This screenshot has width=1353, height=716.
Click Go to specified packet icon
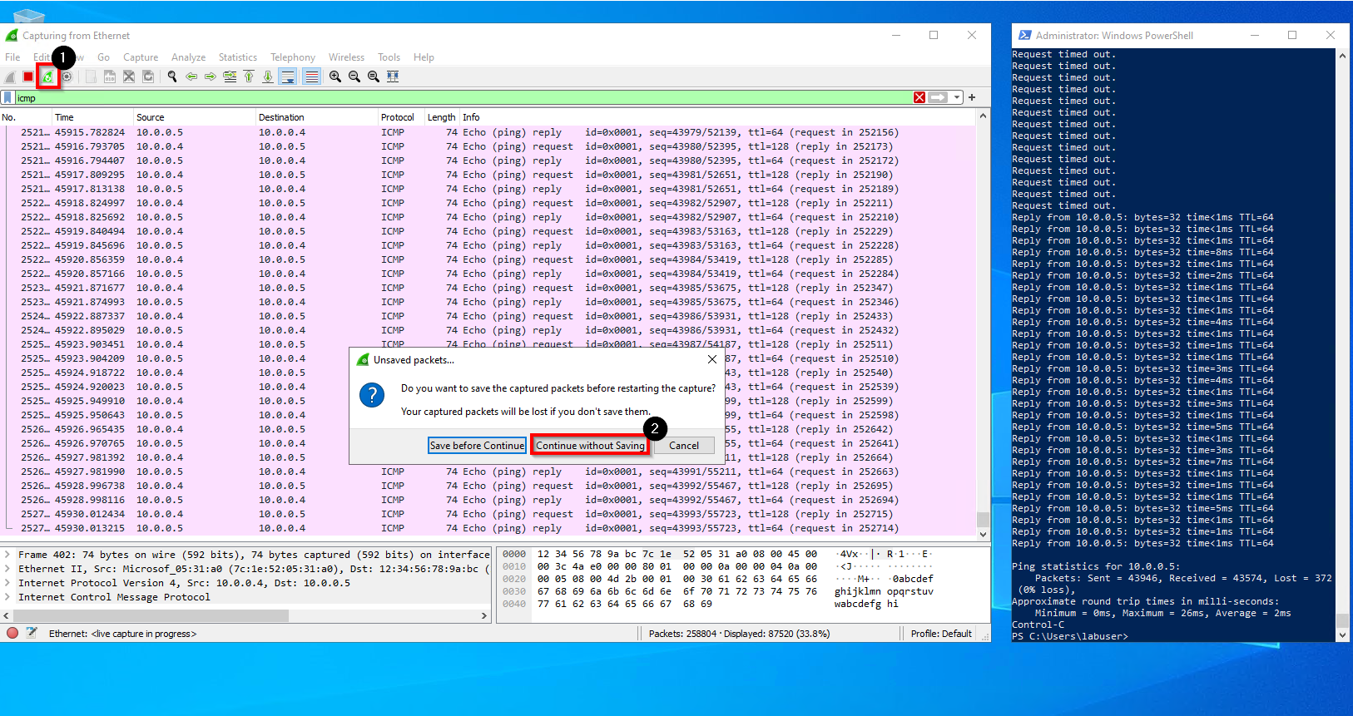pyautogui.click(x=230, y=77)
